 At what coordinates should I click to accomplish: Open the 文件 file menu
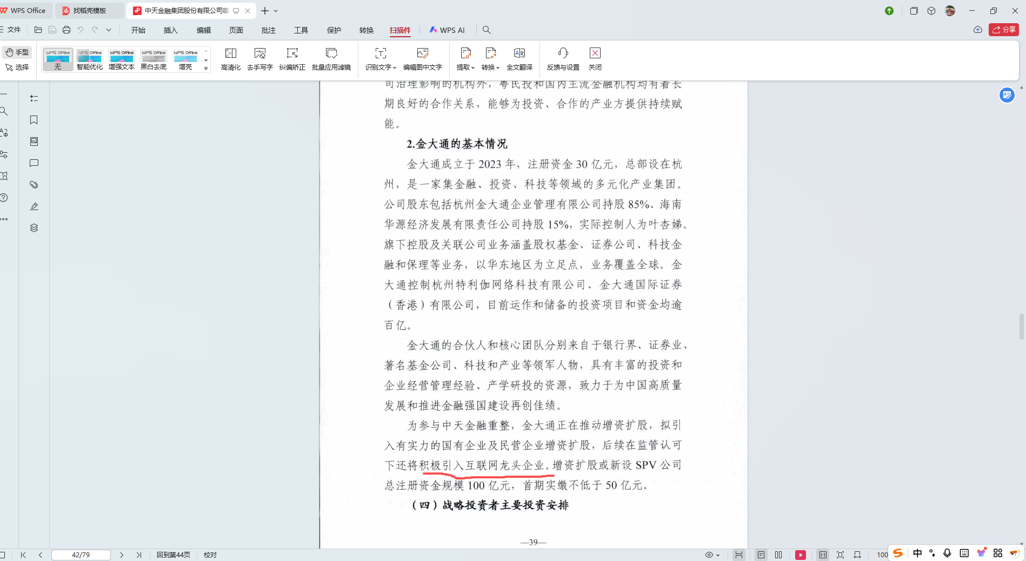[x=10, y=30]
